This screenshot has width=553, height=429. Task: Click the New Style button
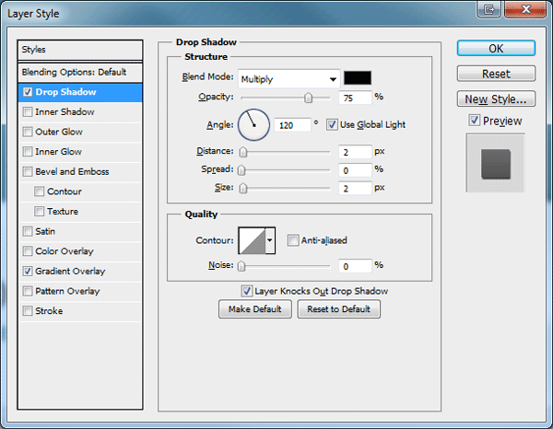pyautogui.click(x=496, y=99)
